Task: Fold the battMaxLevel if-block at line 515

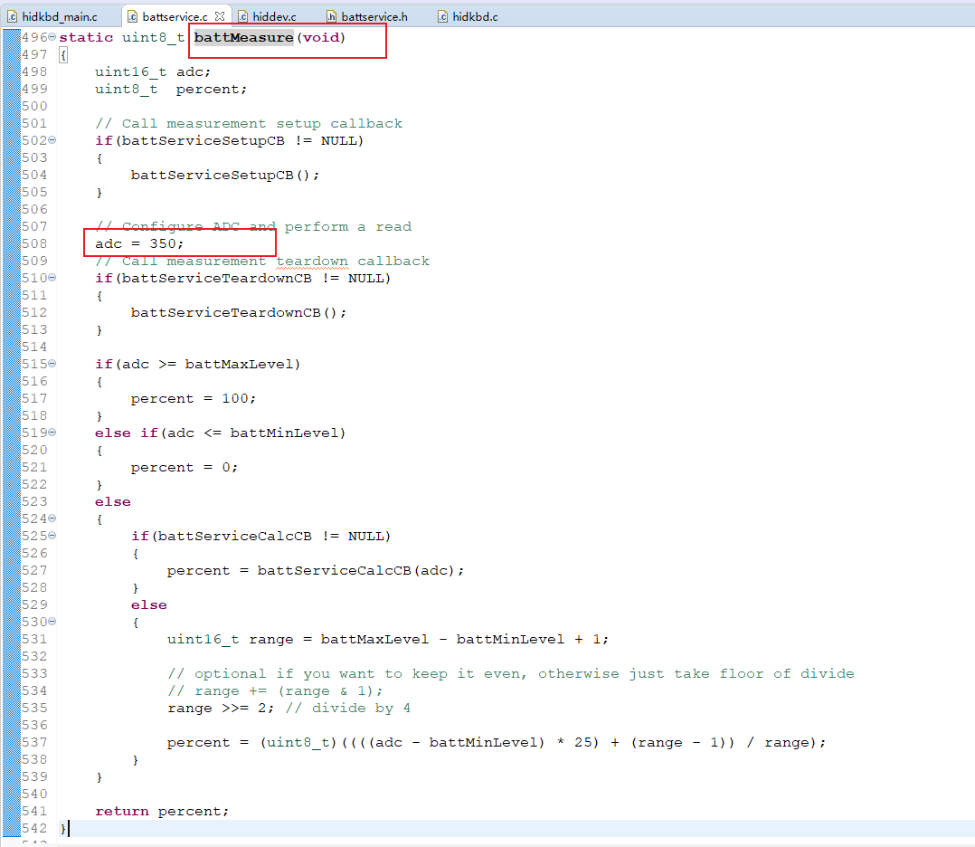Action: tap(52, 364)
